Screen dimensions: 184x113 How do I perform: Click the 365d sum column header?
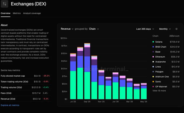pyautogui.click(x=174, y=36)
